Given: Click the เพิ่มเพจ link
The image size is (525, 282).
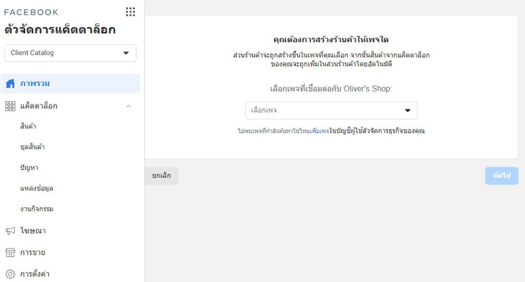Looking at the screenshot, I should click(x=319, y=131).
